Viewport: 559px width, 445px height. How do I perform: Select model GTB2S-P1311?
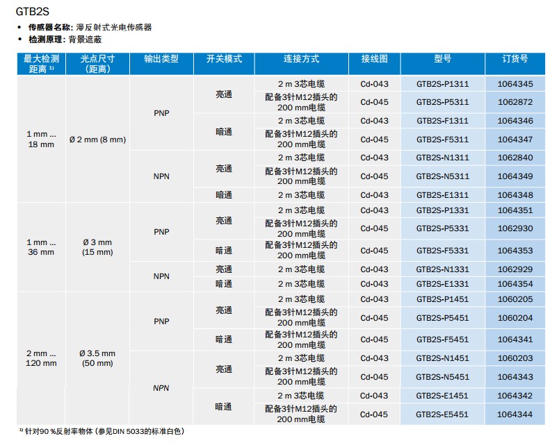tap(442, 84)
